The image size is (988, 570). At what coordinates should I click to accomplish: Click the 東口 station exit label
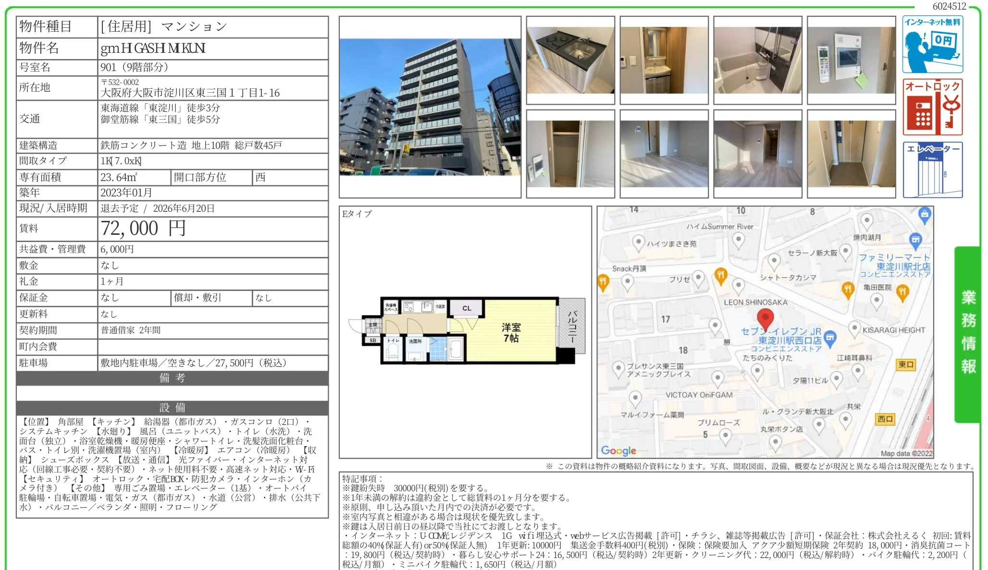pos(906,365)
